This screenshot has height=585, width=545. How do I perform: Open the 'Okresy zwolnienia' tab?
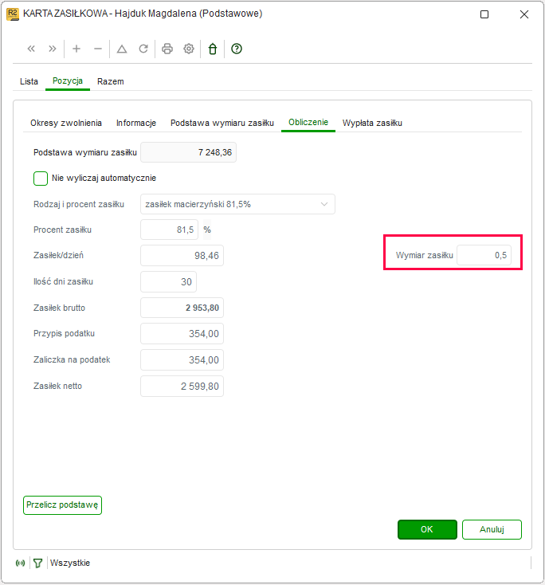66,123
